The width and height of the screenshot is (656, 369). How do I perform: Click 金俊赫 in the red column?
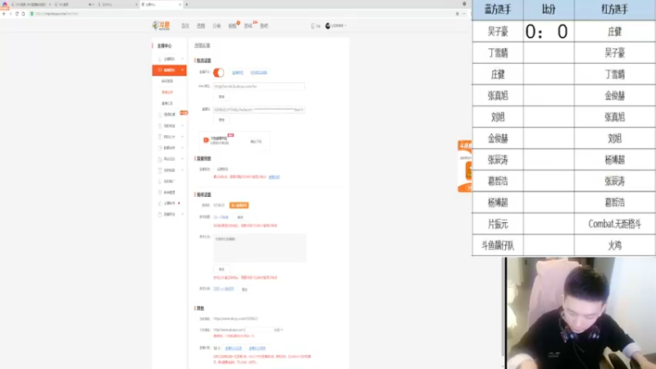click(614, 96)
